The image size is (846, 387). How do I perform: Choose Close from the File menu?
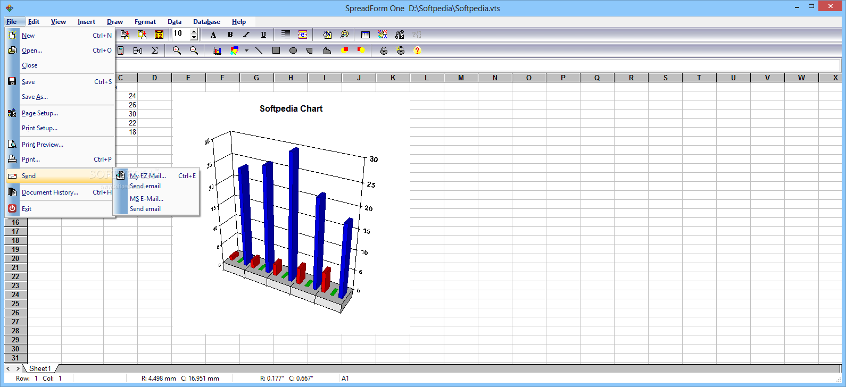tap(60, 65)
